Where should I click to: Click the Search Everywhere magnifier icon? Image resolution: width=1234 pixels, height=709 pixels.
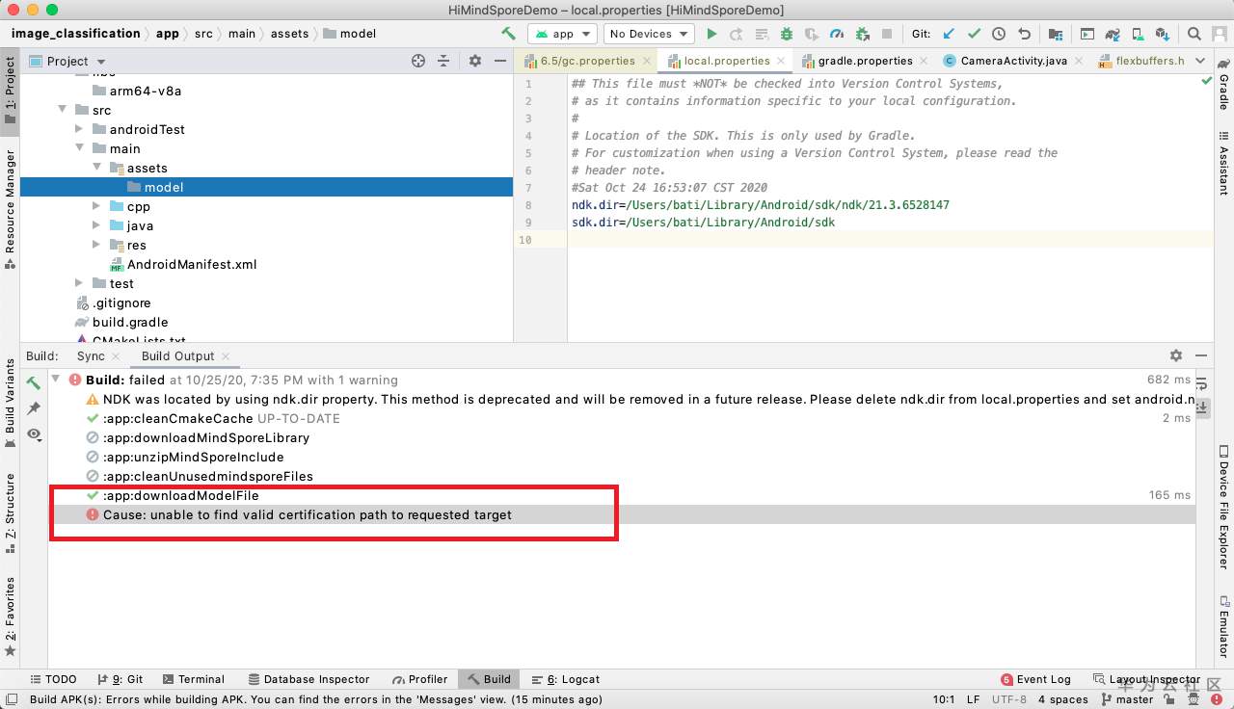[1194, 34]
